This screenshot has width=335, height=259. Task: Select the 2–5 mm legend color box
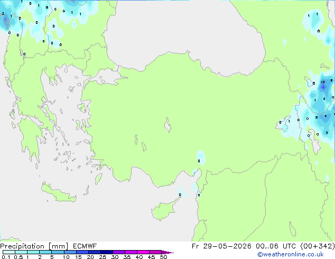point(45,252)
